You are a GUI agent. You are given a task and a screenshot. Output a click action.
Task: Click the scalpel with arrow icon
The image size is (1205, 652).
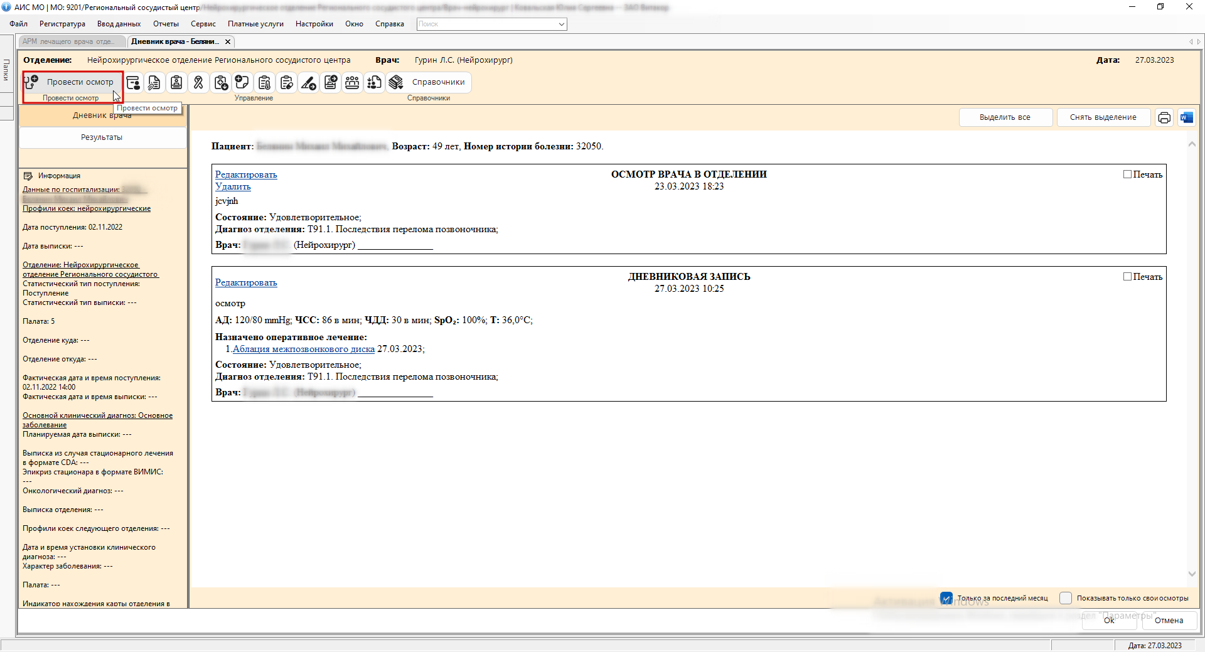(x=308, y=82)
